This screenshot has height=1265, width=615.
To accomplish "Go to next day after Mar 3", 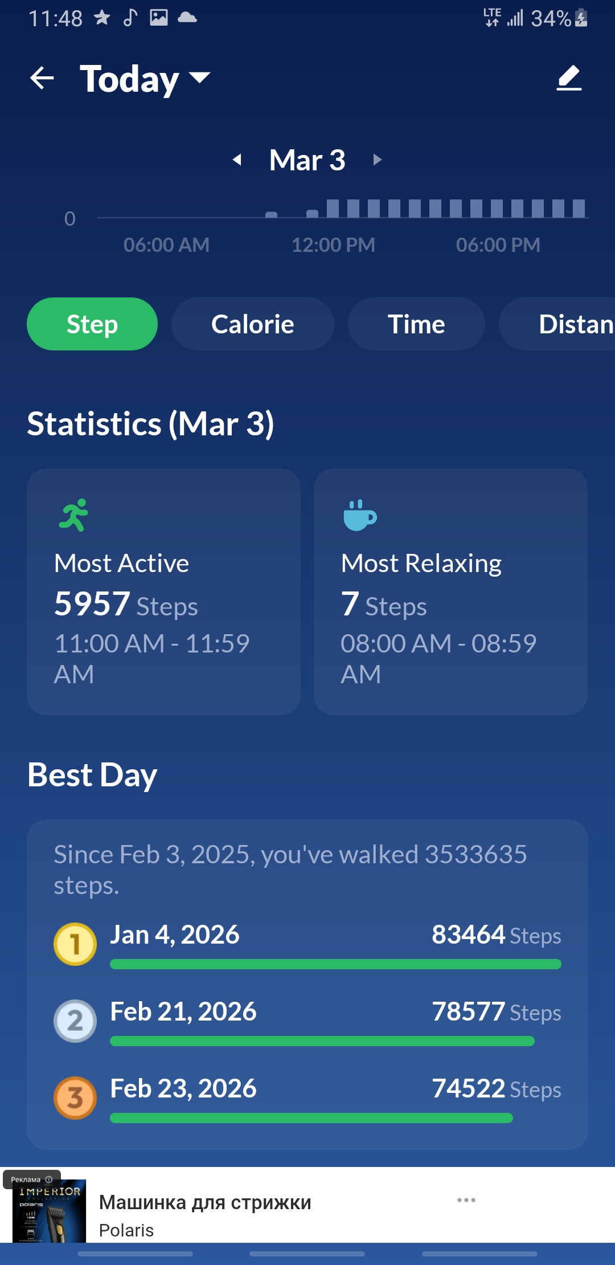I will 377,160.
